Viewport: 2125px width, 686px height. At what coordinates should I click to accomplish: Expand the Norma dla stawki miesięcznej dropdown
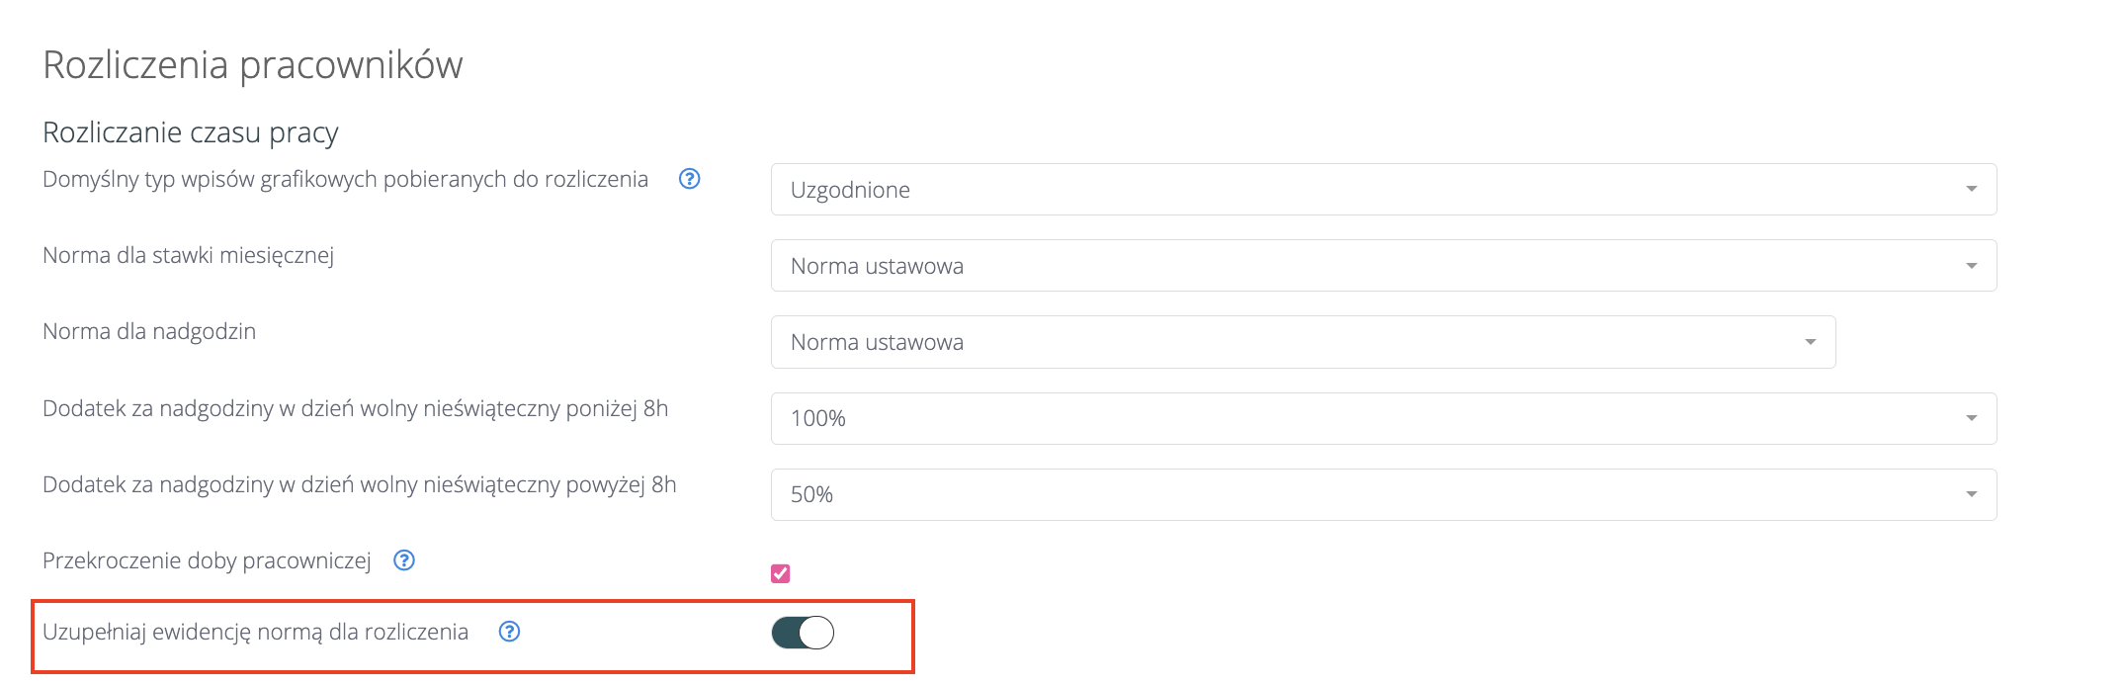1383,266
